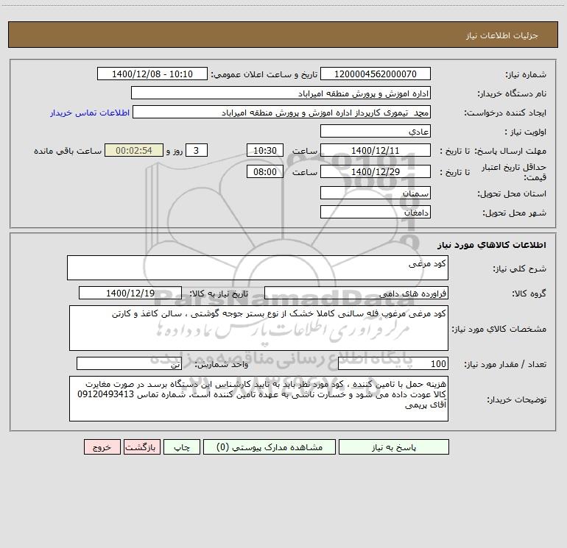Click the حداقل تاریخ اعتبار قیمت label
The width and height of the screenshot is (567, 548).
click(x=514, y=172)
